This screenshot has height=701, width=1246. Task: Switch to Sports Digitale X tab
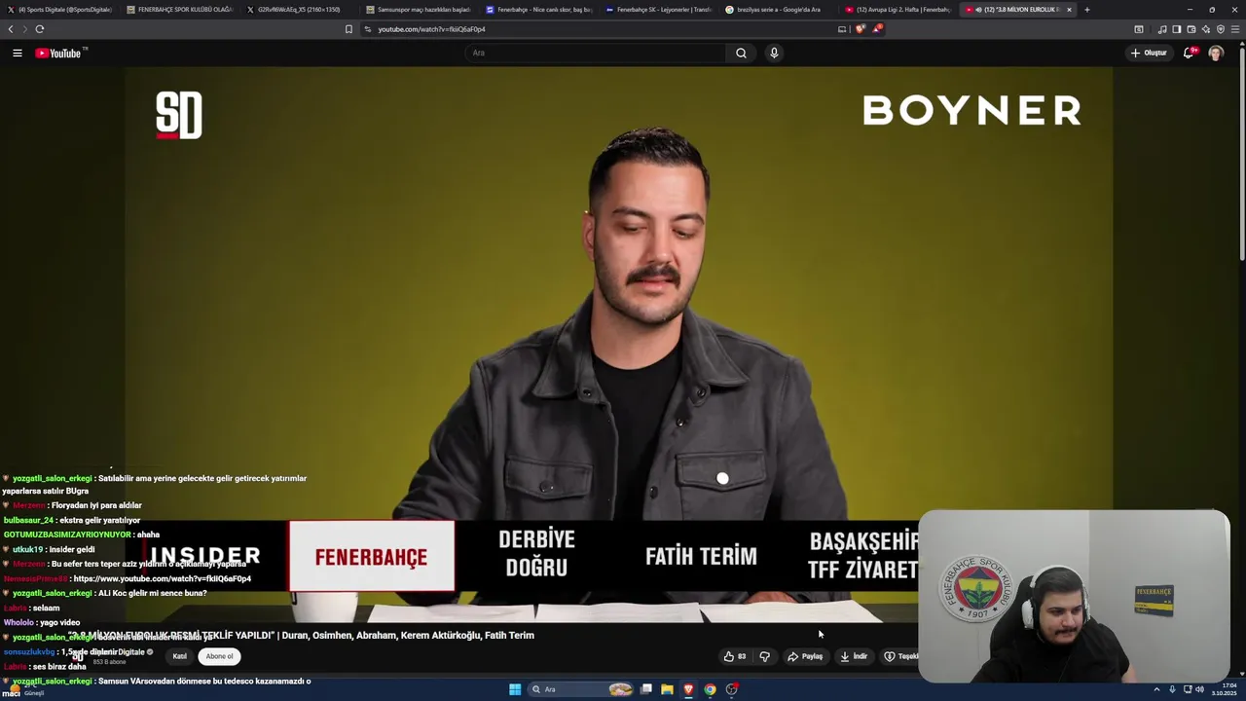pos(60,10)
